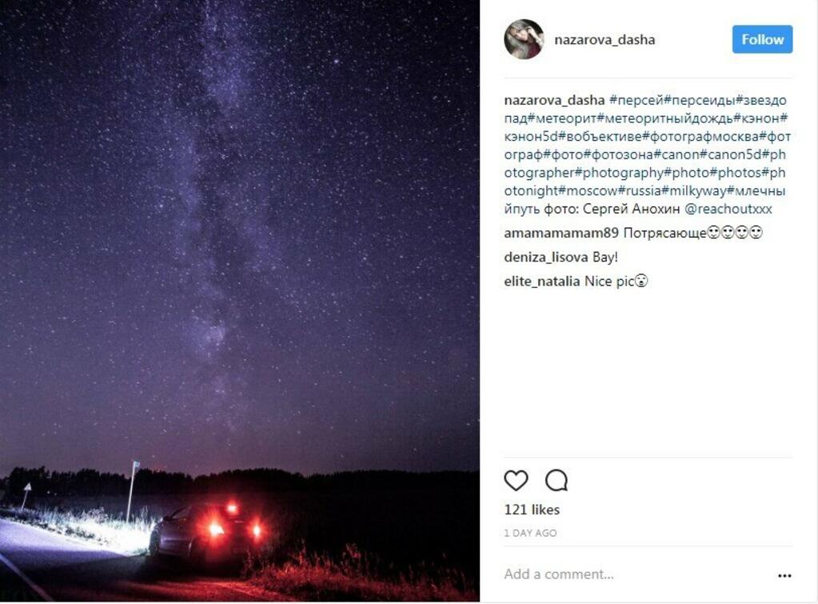Visit commenter elite_natalia's profile
This screenshot has width=818, height=604.
coord(541,281)
